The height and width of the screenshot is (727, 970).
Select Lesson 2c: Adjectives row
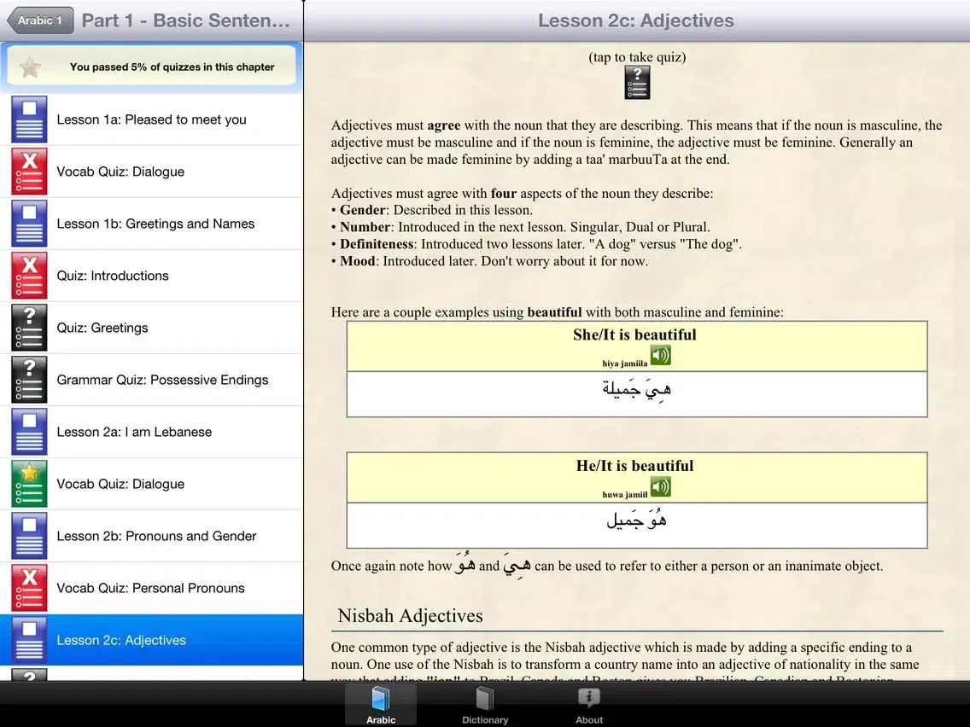(152, 640)
